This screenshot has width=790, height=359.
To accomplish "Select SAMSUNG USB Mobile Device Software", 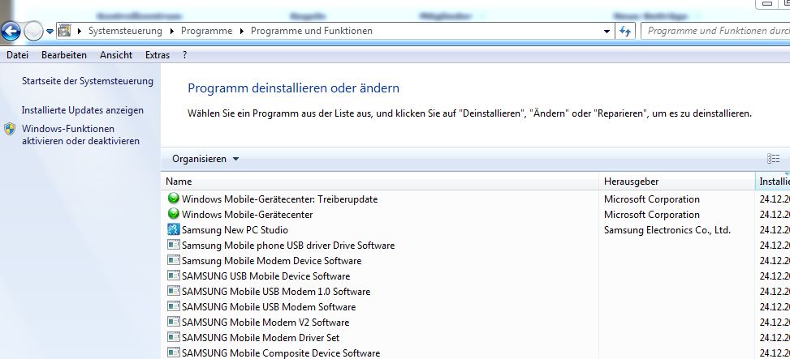I will tap(265, 276).
